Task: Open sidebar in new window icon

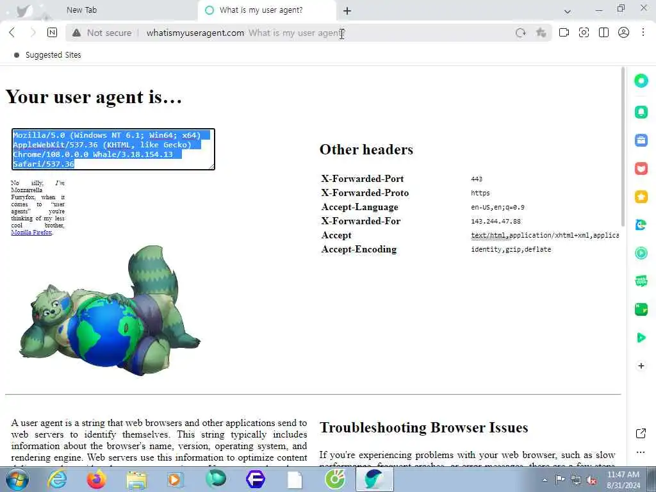Action: coord(641,434)
